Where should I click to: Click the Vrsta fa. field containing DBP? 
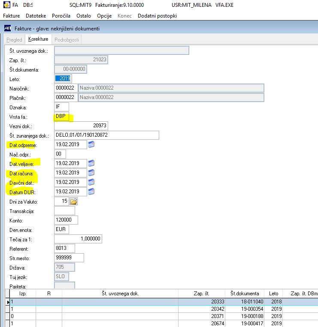[x=61, y=116]
